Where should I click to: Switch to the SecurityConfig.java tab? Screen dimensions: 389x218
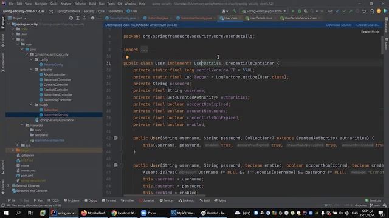(123, 18)
